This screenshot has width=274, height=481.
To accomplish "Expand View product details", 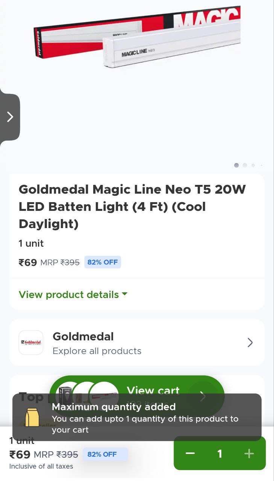I will [x=69, y=295].
